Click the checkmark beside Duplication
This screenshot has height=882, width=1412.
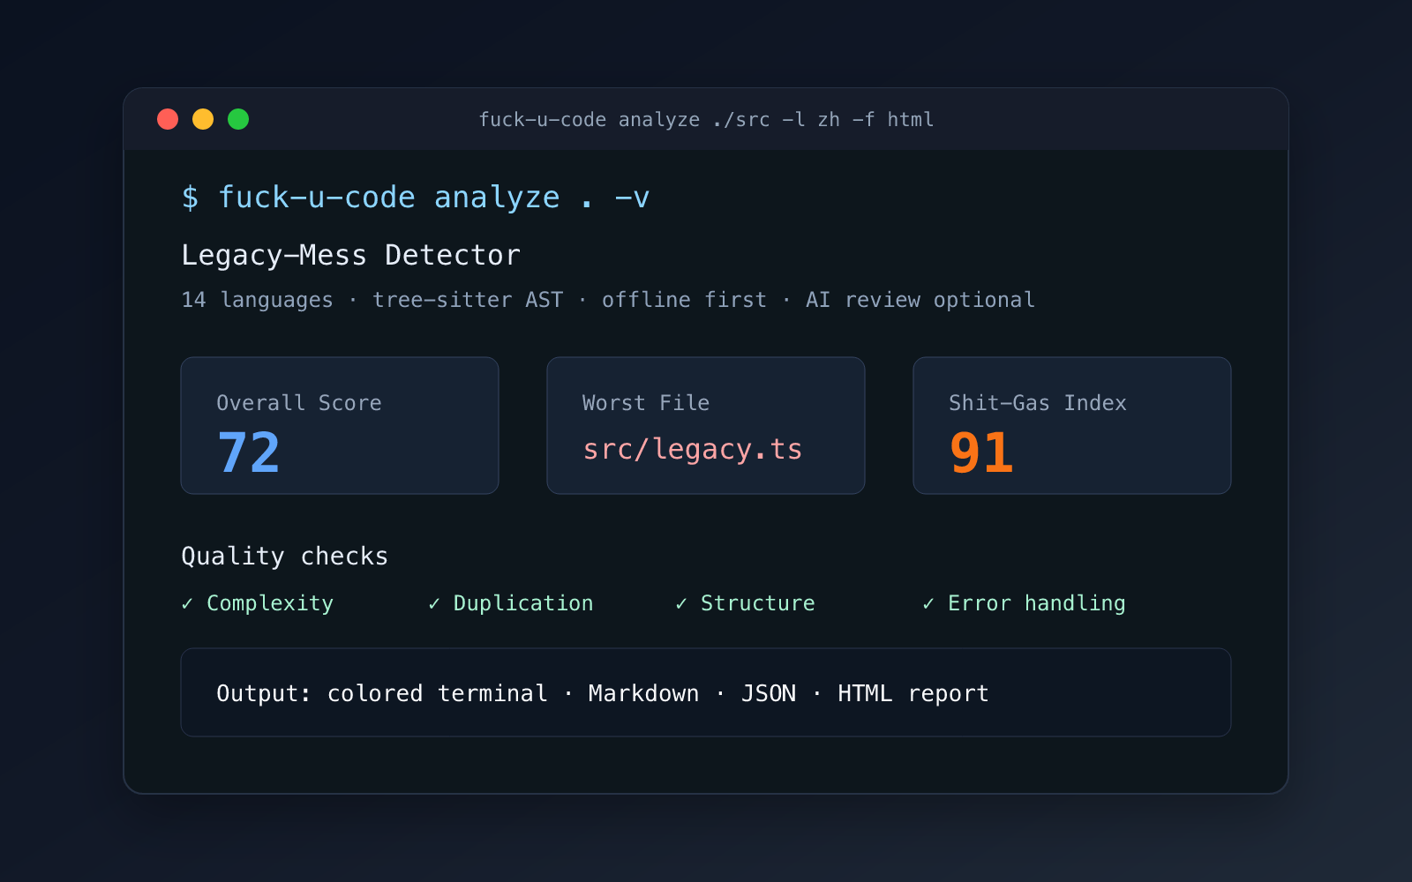(x=434, y=603)
